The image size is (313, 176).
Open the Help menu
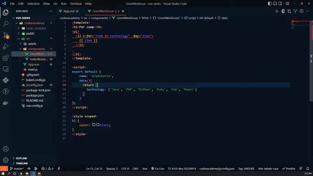point(88,3)
